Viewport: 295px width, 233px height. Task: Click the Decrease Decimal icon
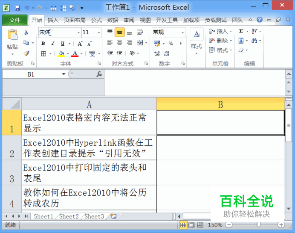pyautogui.click(x=166, y=54)
